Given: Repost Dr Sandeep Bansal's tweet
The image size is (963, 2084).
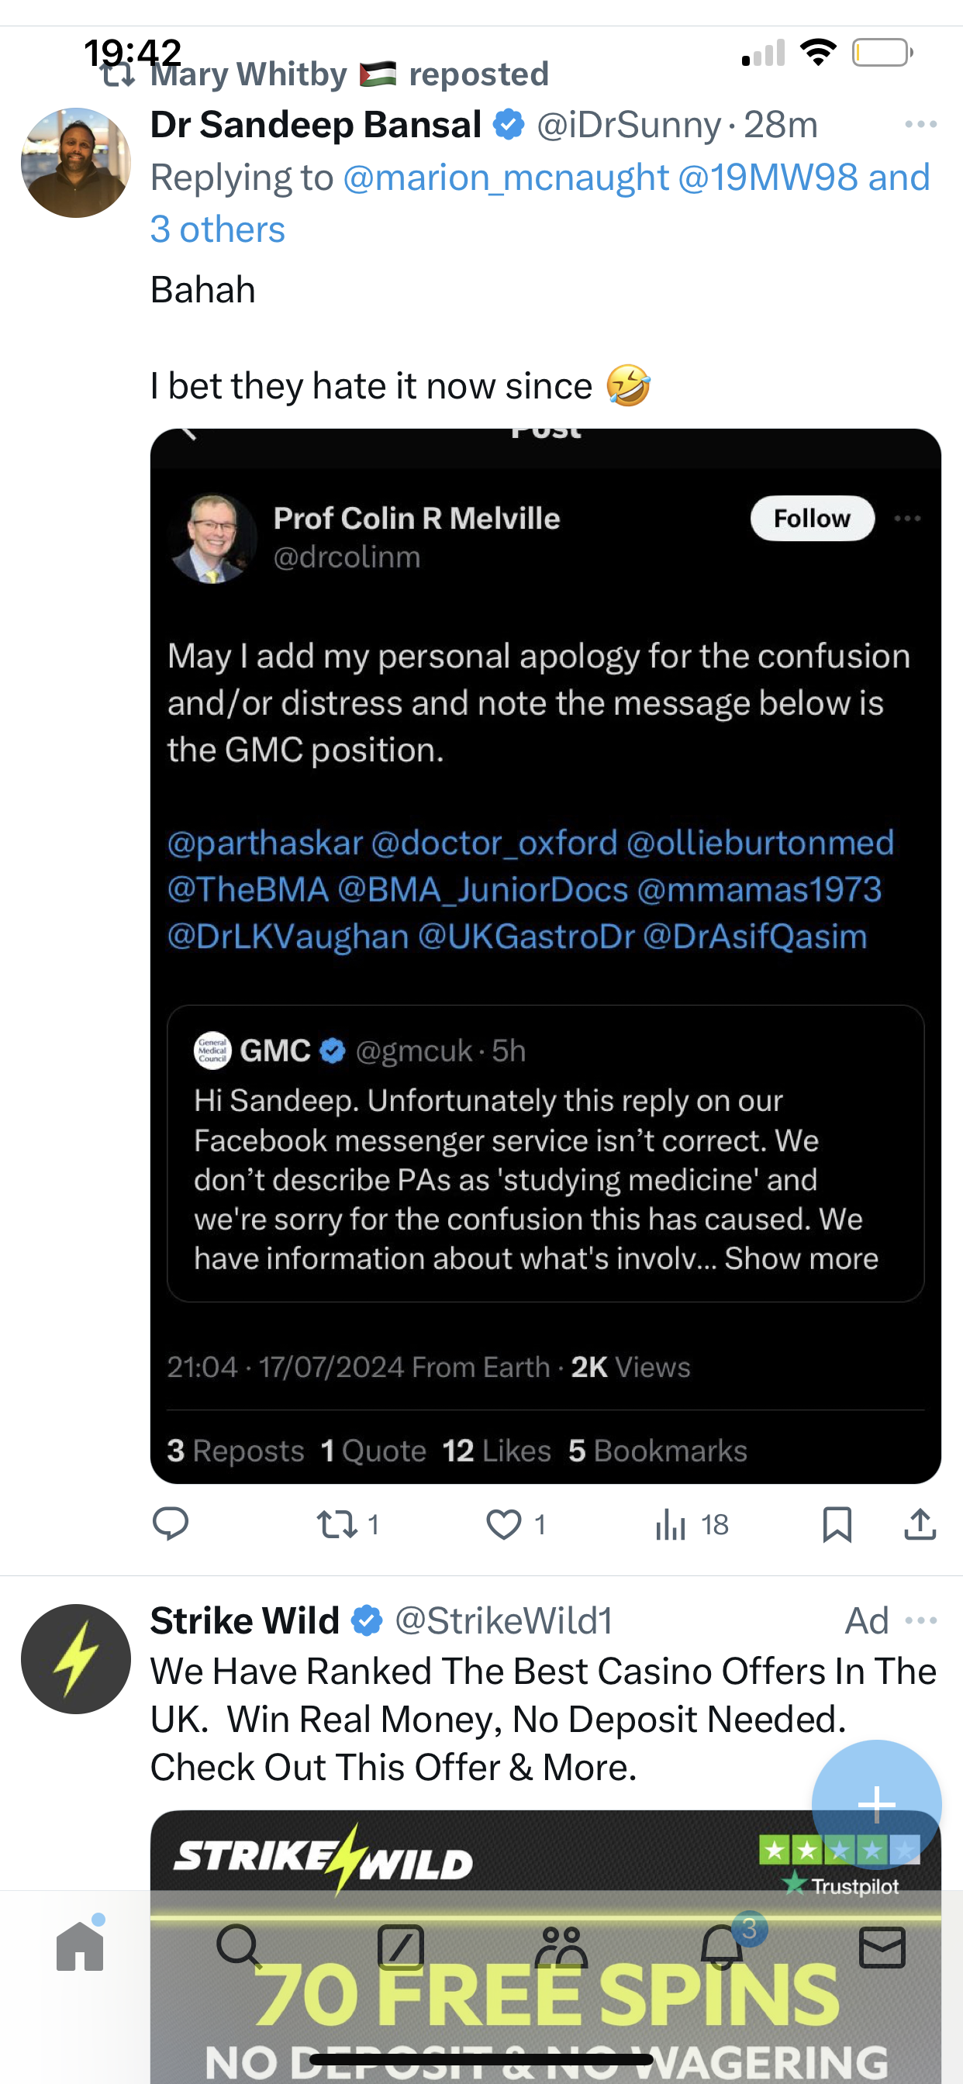Looking at the screenshot, I should (x=348, y=1525).
